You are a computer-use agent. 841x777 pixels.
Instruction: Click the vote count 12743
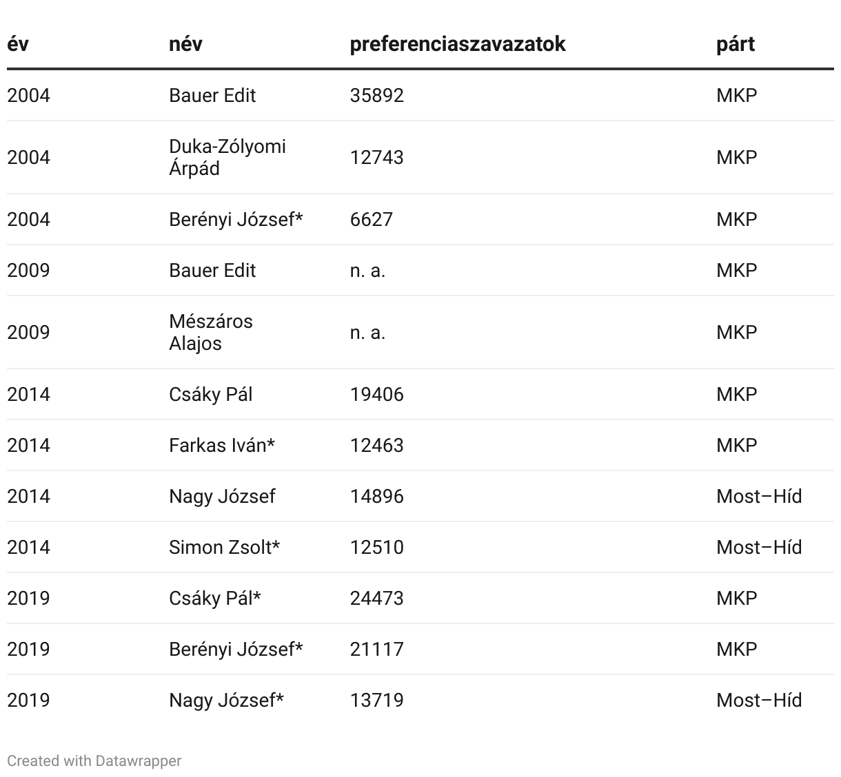376,157
